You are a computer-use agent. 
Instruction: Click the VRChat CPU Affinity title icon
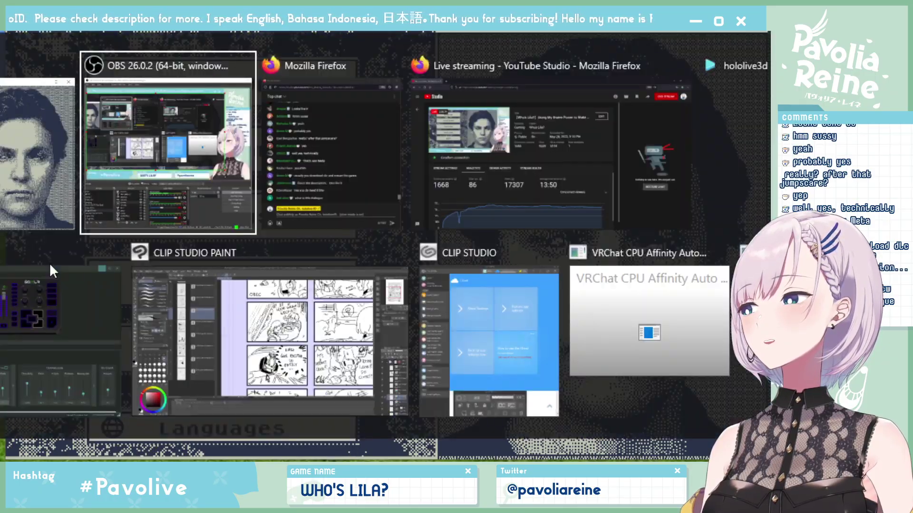click(x=578, y=252)
